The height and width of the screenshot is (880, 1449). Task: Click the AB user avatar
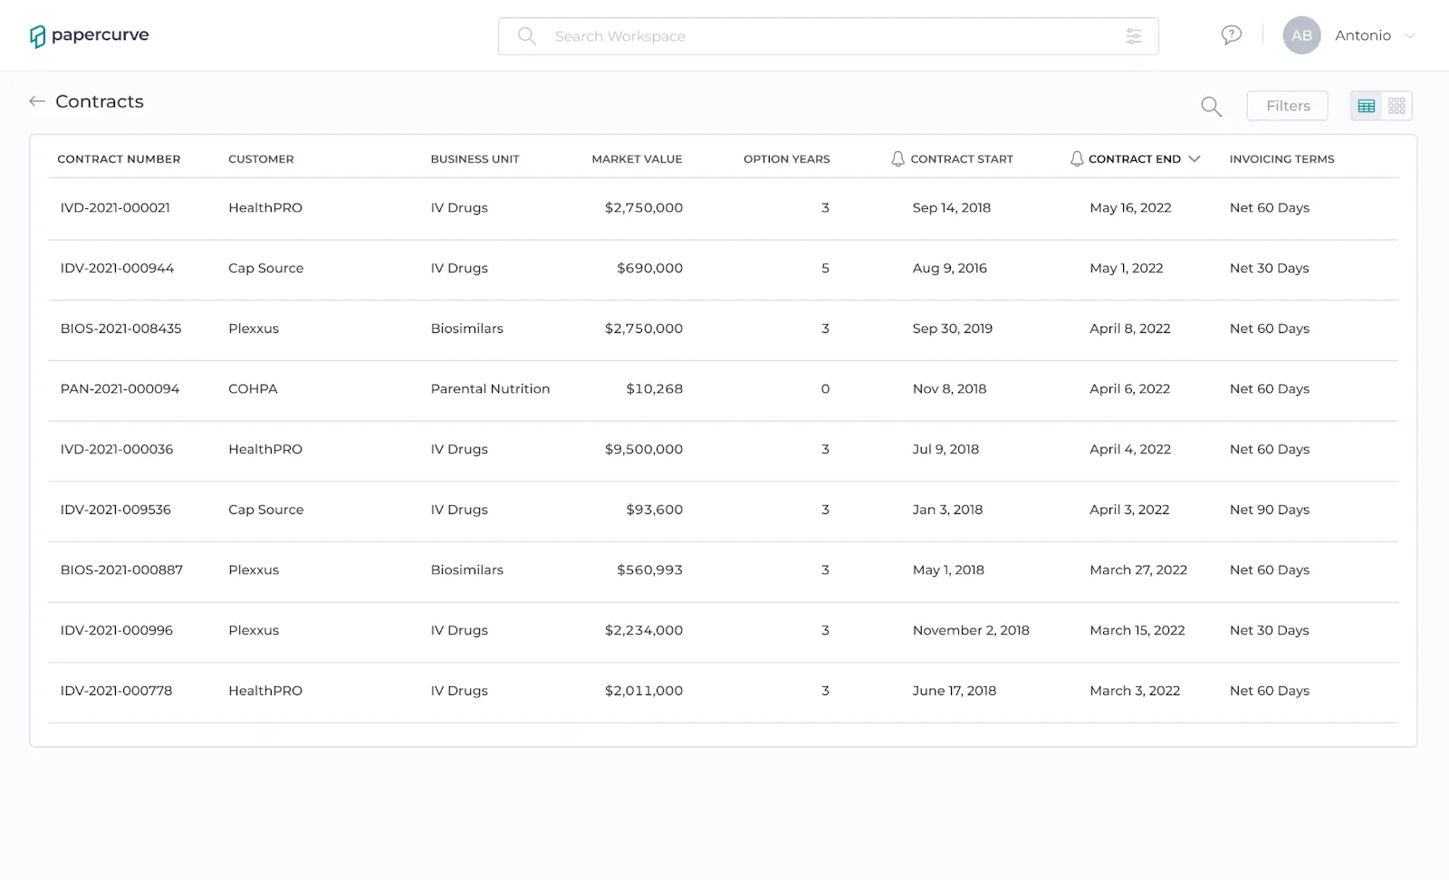(1301, 35)
